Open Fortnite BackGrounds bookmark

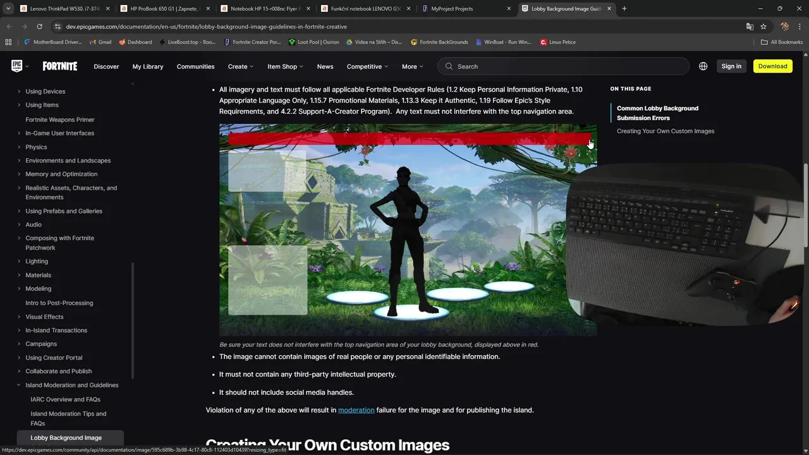[x=439, y=42]
